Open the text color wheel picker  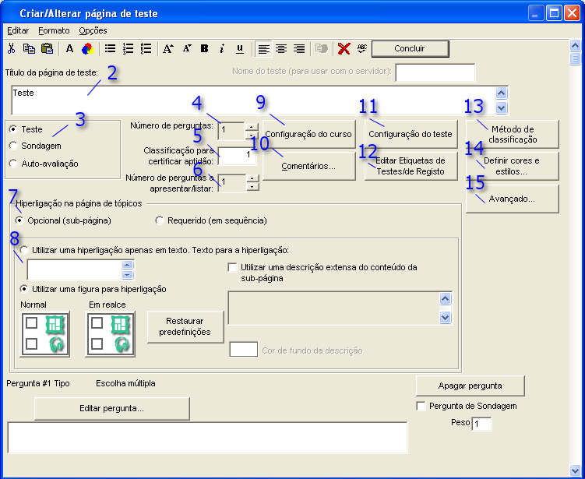[x=87, y=48]
